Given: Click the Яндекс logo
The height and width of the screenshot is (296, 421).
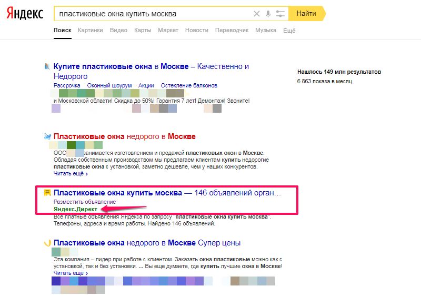Looking at the screenshot, I should click(x=25, y=14).
